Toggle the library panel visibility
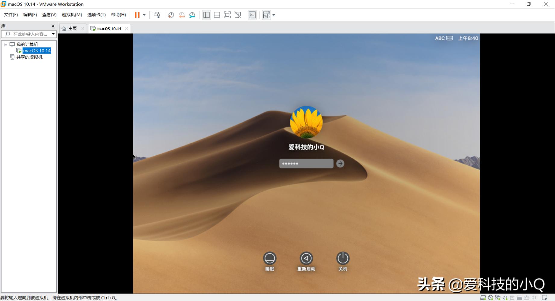The image size is (555, 301). [206, 14]
